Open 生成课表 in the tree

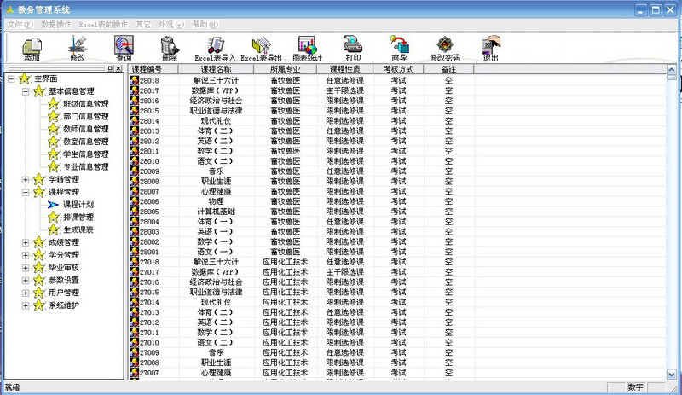[x=78, y=229]
